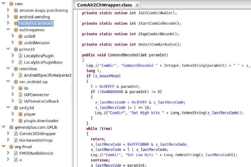The height and width of the screenshot is (167, 251).
Task: Click the org.fmod package icon
Action: pyautogui.click(x=11, y=147)
